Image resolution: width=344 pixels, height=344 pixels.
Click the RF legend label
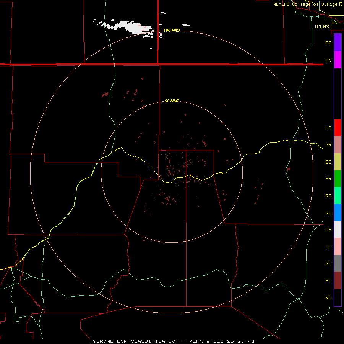(328, 43)
